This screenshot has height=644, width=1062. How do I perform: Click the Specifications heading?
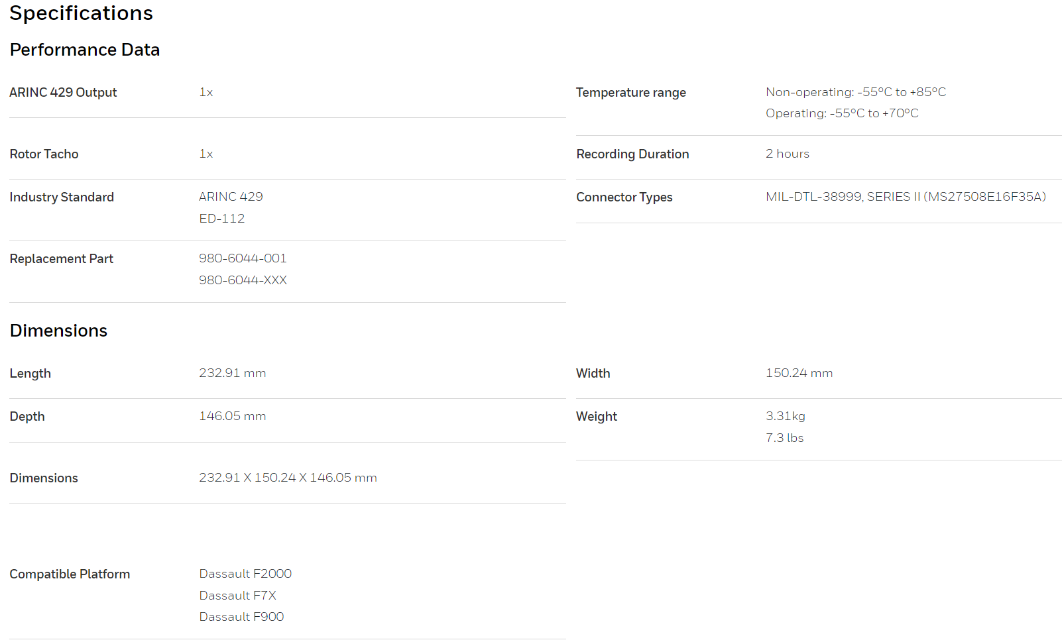tap(81, 13)
